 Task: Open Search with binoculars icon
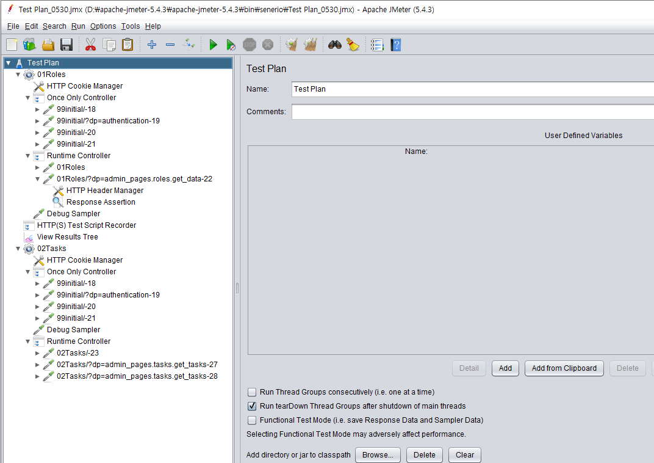[x=335, y=45]
